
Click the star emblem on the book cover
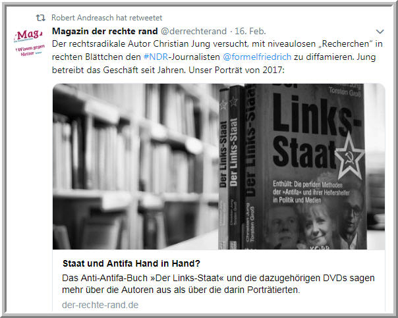(x=350, y=159)
